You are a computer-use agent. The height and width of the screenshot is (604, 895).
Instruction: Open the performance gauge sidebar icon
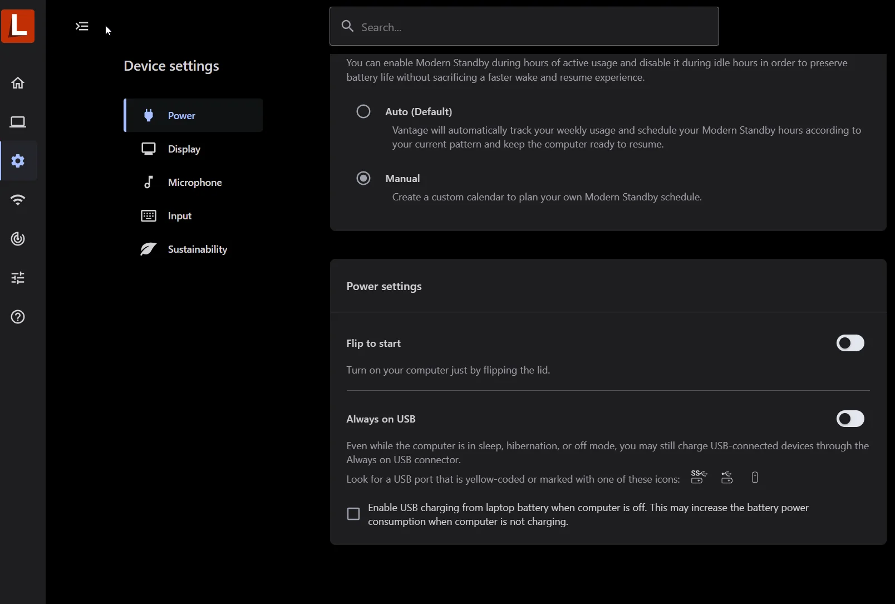(18, 239)
